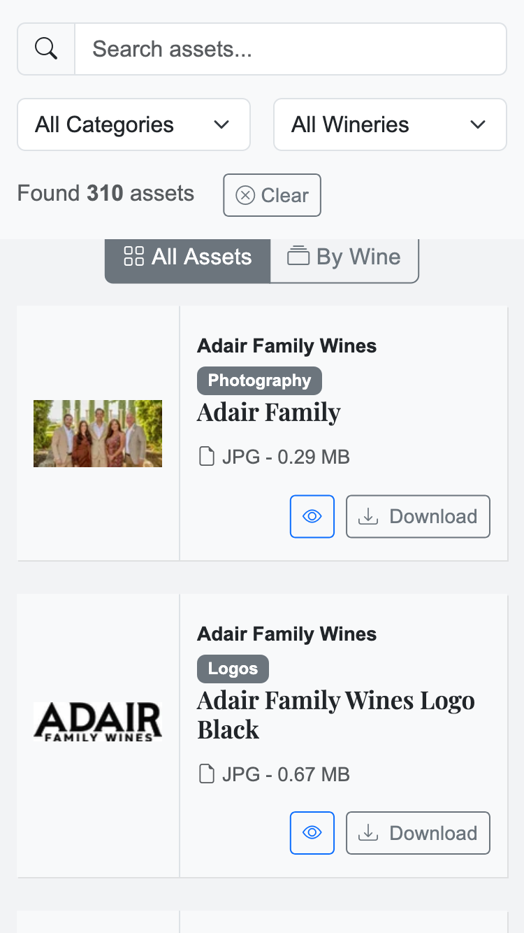Toggle preview with the eye icon on Adair Family photo
524x933 pixels.
312,516
